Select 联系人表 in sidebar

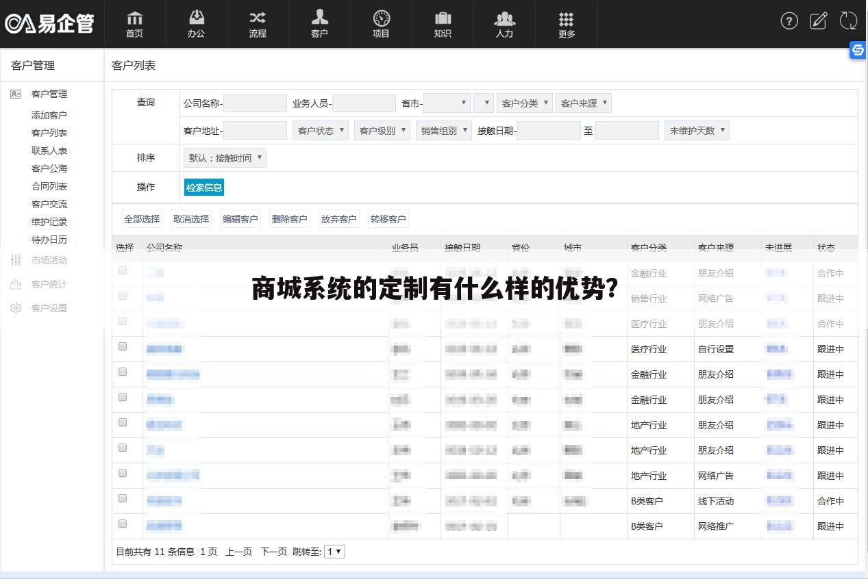pyautogui.click(x=49, y=151)
